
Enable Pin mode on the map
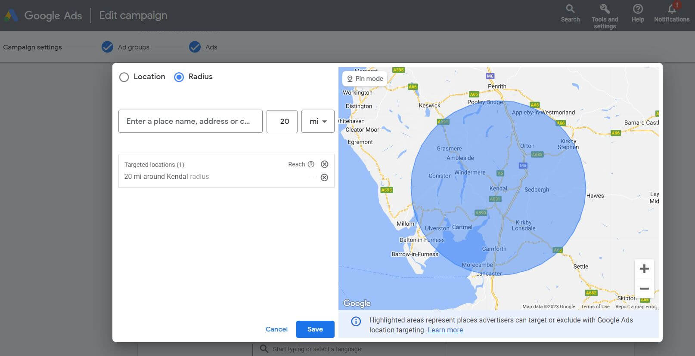[x=365, y=79]
